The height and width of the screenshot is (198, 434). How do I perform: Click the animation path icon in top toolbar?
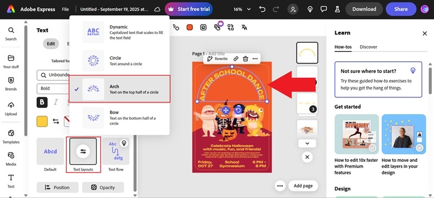176,28
